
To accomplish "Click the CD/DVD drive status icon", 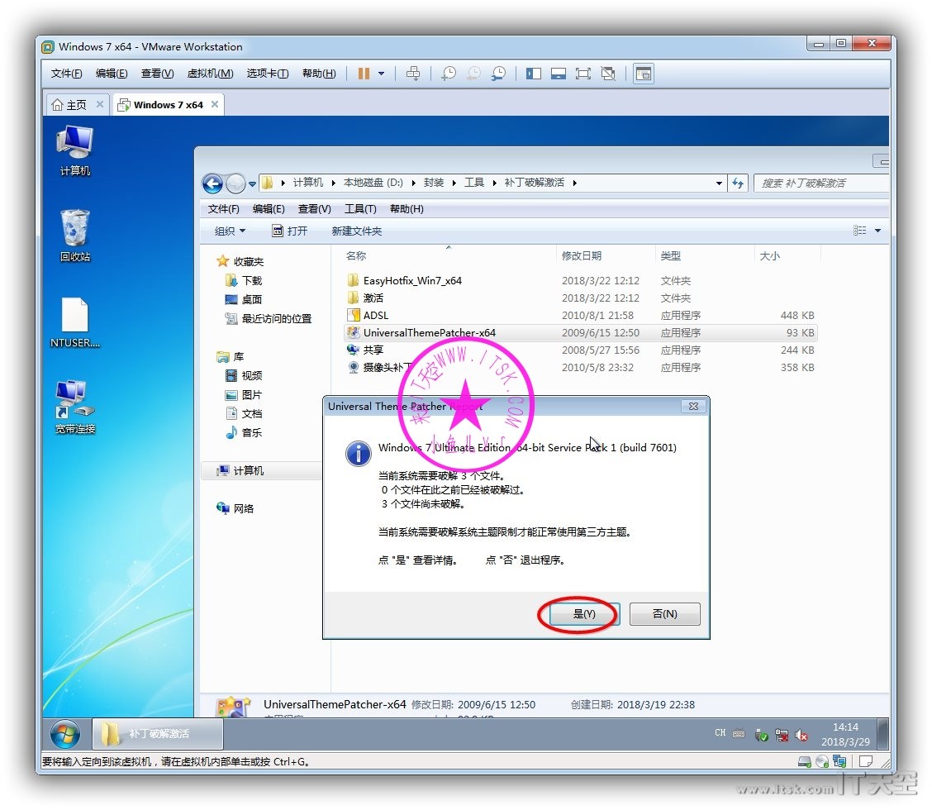I will click(x=822, y=761).
